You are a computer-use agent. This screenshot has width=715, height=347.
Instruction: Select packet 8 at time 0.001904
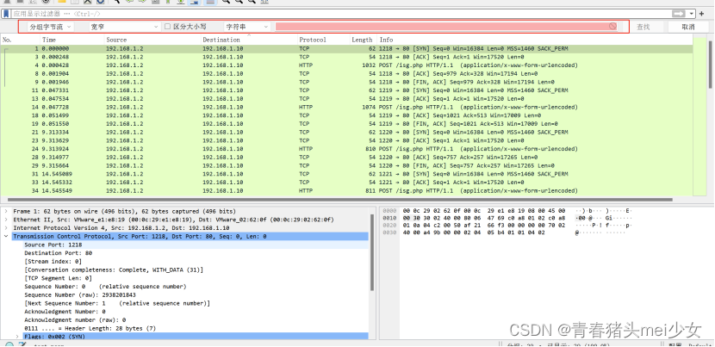[346, 73]
